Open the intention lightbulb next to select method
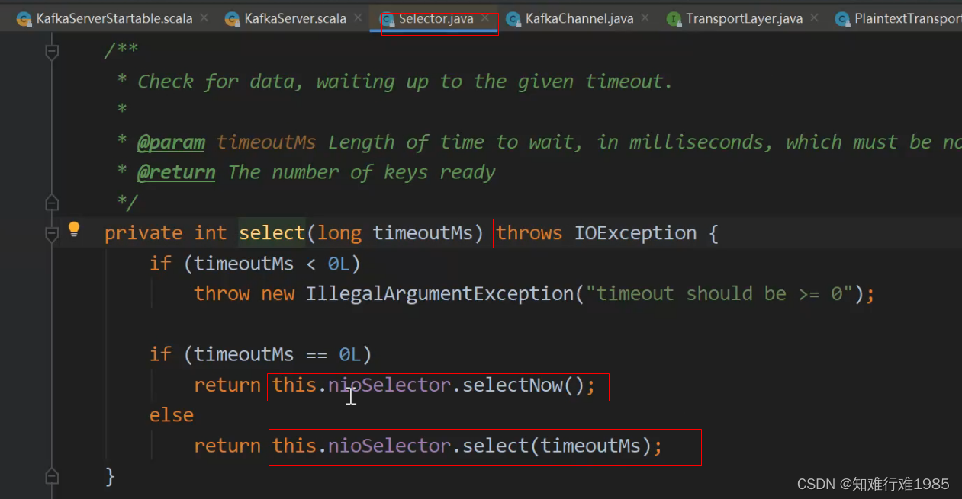Image resolution: width=962 pixels, height=499 pixels. pos(74,228)
